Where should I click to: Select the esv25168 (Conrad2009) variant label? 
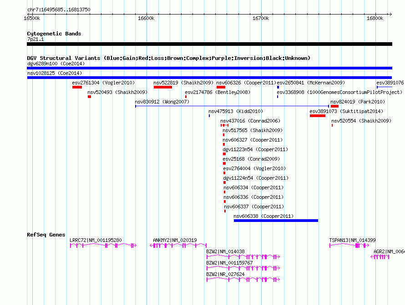251,159
